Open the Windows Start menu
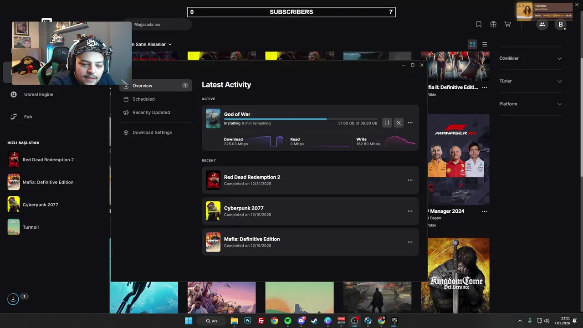 click(189, 321)
